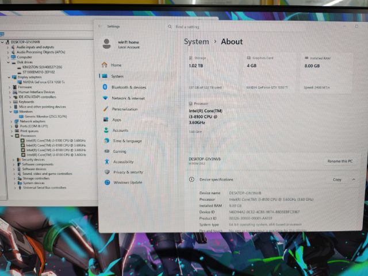Collapse Monitors node in Device Manager
Screen dimensions: 368x276
click(x=10, y=112)
